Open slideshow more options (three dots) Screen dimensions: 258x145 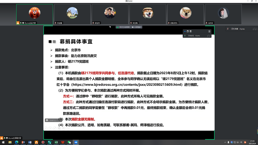coord(68,128)
